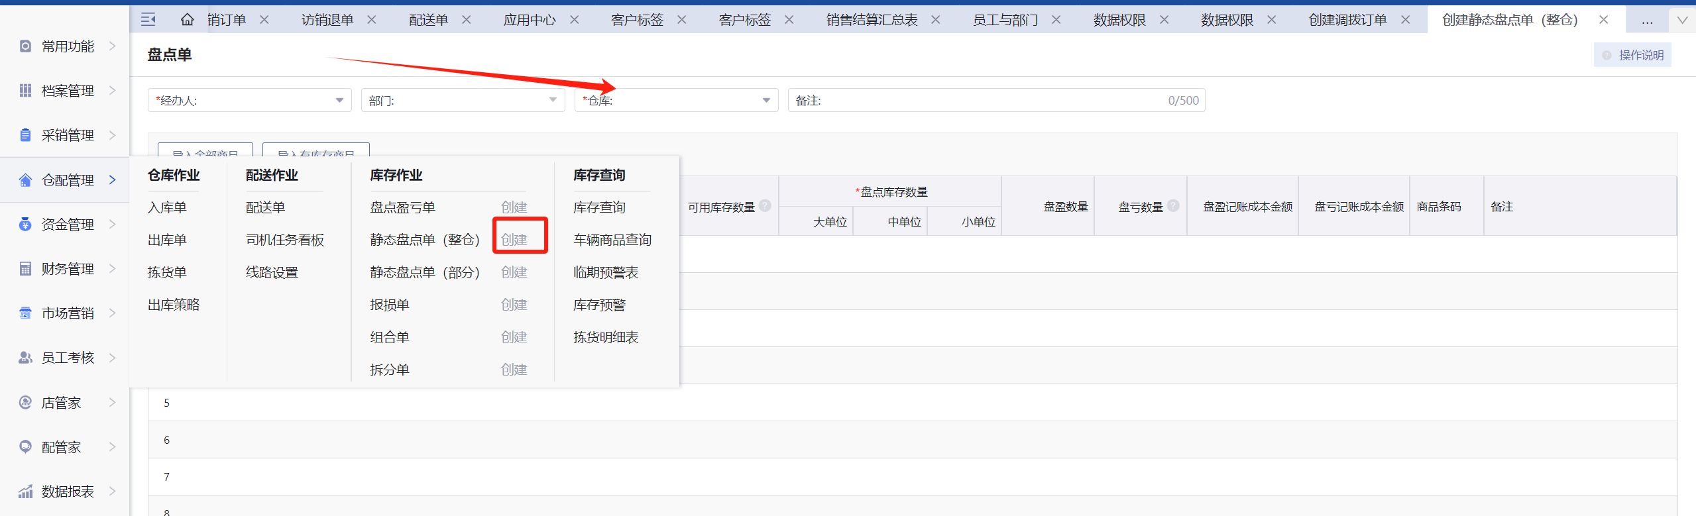
Task: Switch to the 销售结算汇总表 tab
Action: (x=872, y=21)
